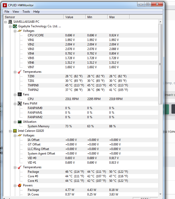Select the VIN7 voltage row
This screenshot has height=199, width=175.
[x=93, y=67]
